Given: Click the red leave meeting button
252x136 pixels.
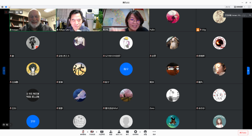Looking at the screenshot, I should (243, 133).
